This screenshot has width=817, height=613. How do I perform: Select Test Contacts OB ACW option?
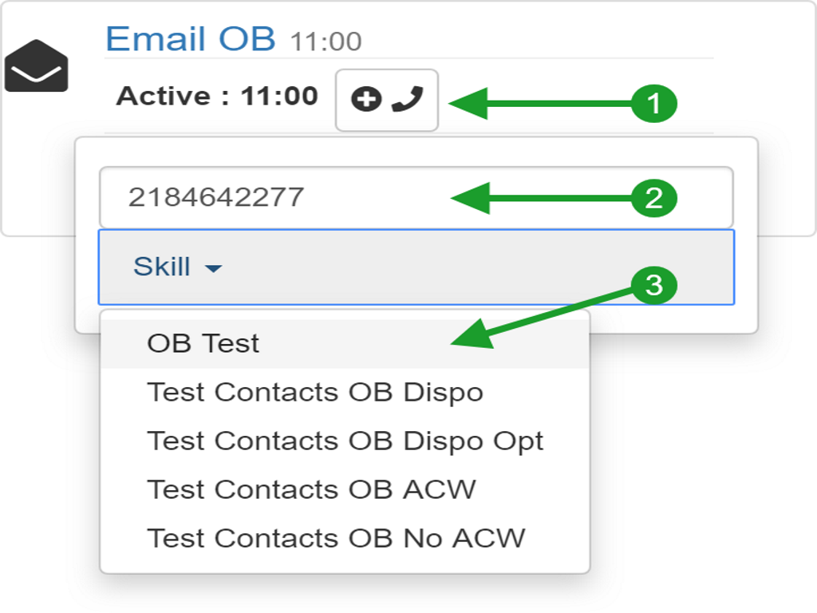(x=311, y=489)
